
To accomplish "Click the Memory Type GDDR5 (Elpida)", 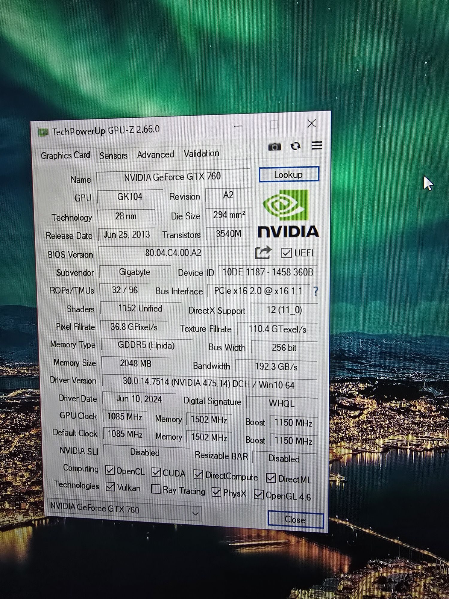I will click(x=146, y=345).
